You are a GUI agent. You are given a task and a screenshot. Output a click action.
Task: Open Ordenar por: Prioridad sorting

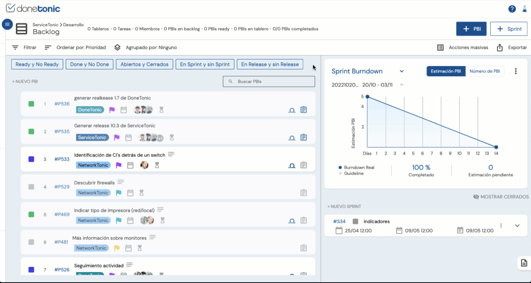click(75, 47)
